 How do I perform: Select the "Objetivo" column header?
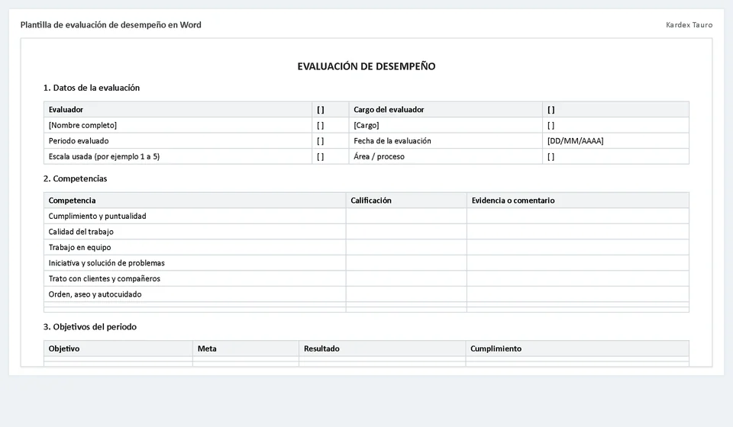(x=118, y=348)
